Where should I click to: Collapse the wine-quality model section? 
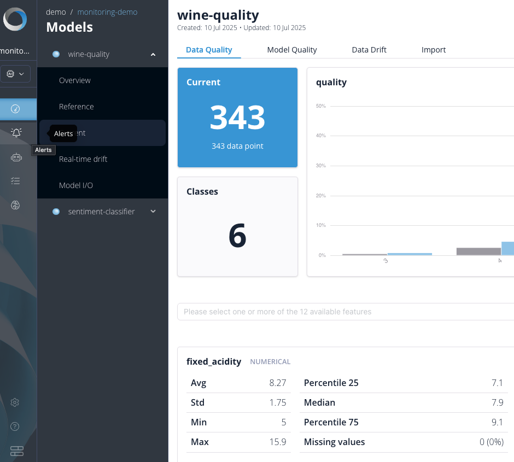153,54
